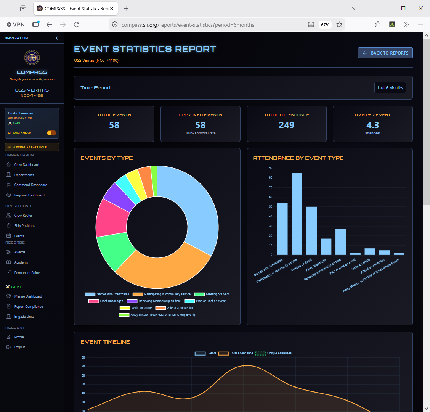The height and width of the screenshot is (412, 430).
Task: Open Regional Dashboard globe icon
Action: pyautogui.click(x=9, y=195)
